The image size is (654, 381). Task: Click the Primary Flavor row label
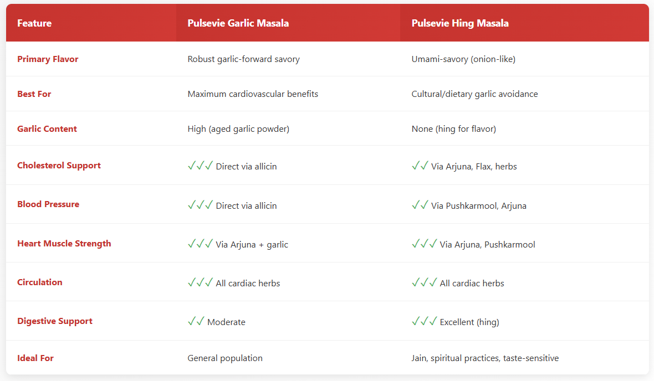[48, 59]
